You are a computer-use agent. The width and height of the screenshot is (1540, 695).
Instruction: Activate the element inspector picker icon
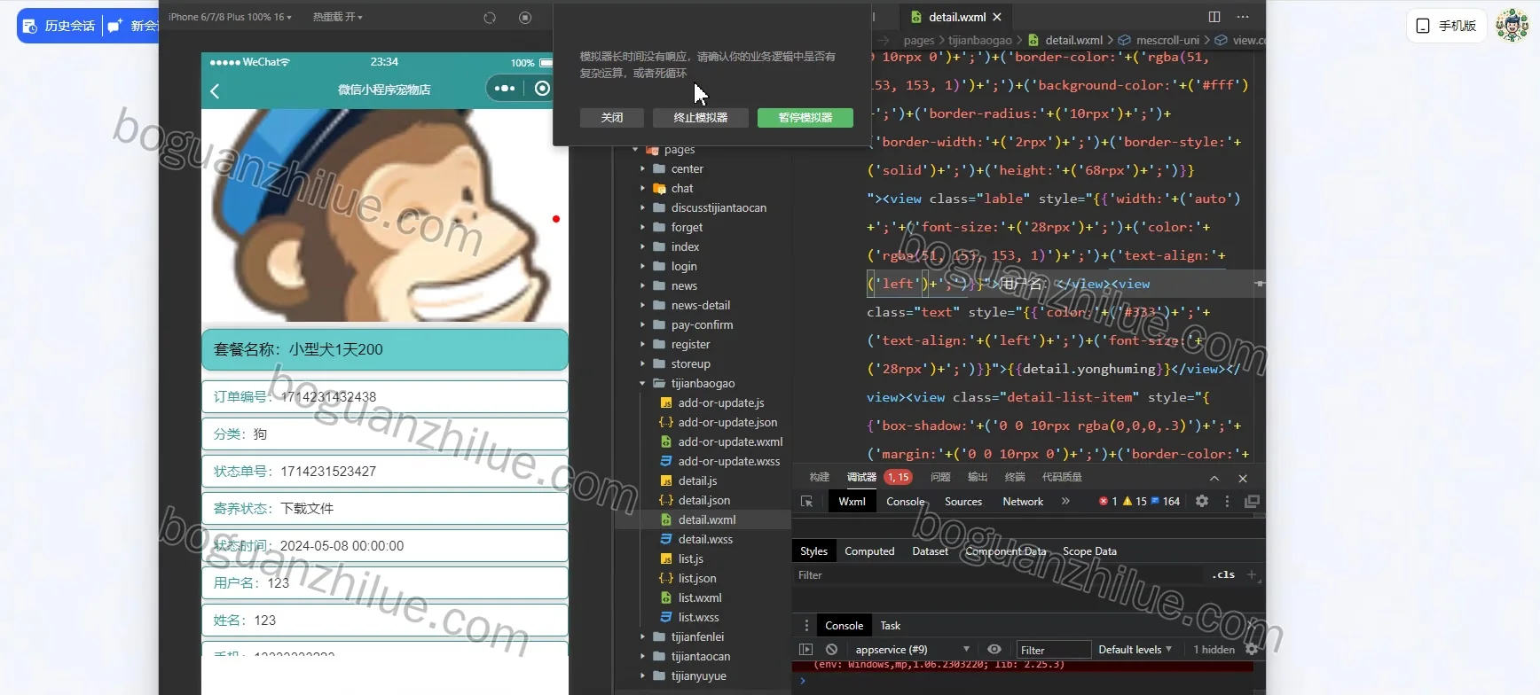coord(807,502)
